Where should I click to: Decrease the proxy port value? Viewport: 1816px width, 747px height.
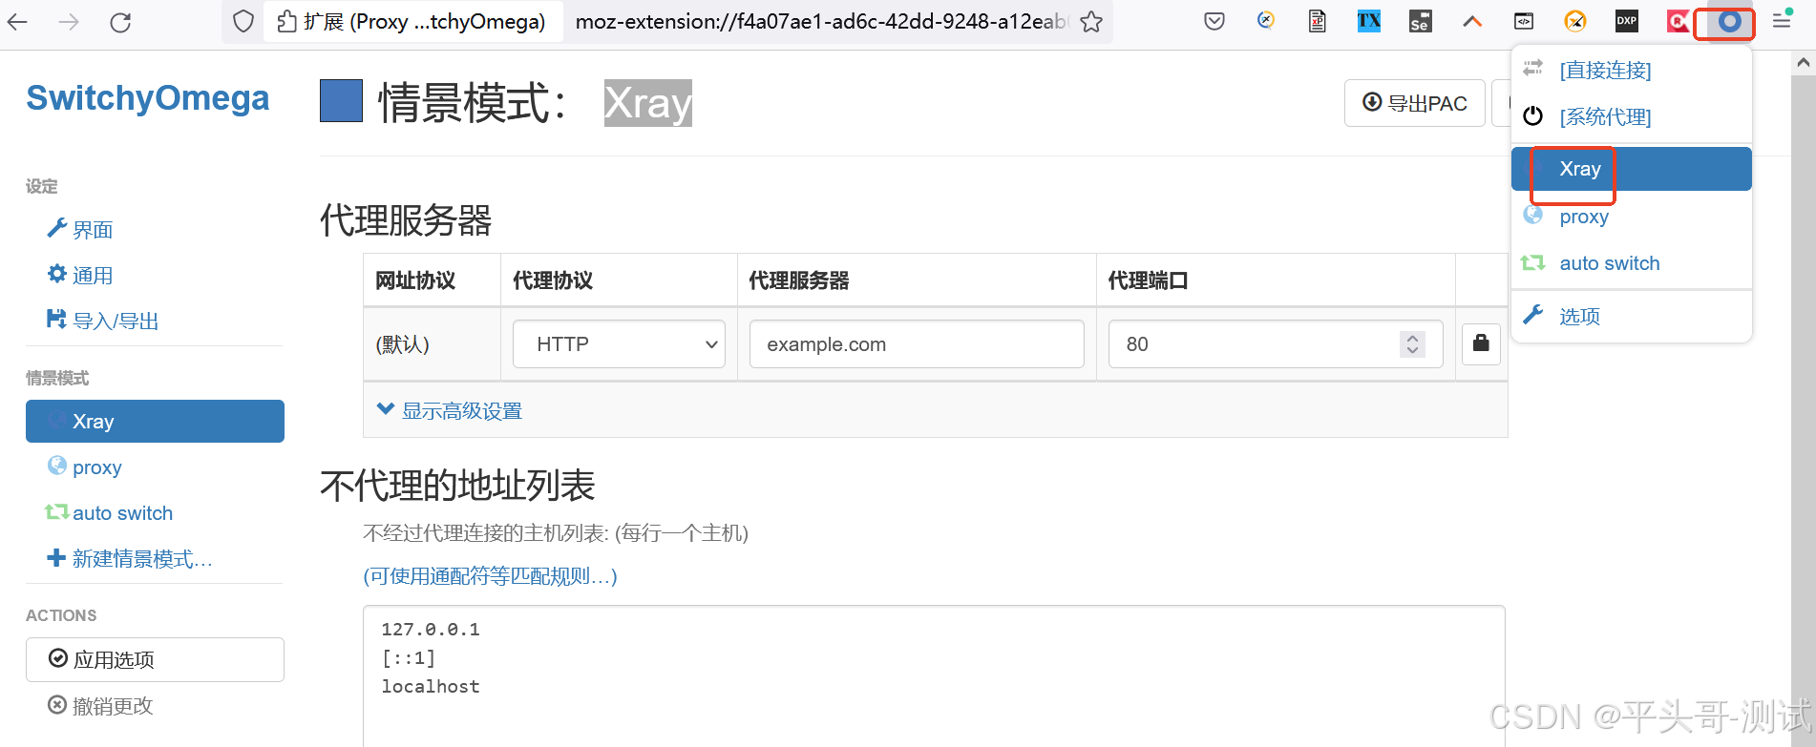(1413, 351)
